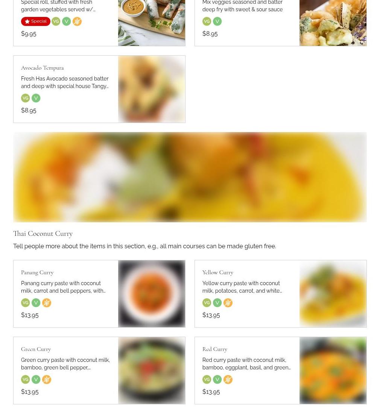The image size is (380, 407).
Task: Click the V icon on the mixed veggie tempura
Action: point(217,21)
